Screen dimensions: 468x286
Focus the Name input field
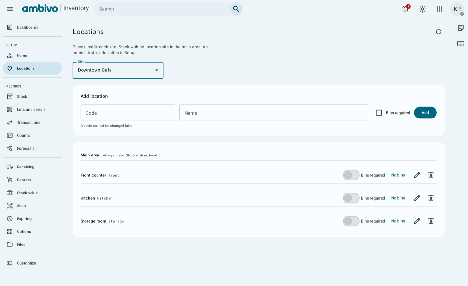274,113
